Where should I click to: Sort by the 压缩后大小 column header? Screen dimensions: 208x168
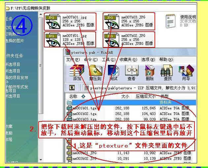[146, 97]
